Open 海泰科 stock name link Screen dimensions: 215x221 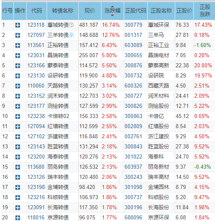[156, 157]
